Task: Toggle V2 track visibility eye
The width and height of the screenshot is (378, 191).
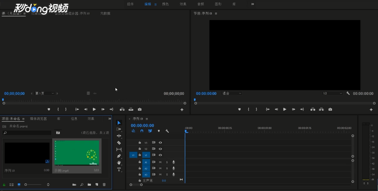Action: tap(160, 149)
